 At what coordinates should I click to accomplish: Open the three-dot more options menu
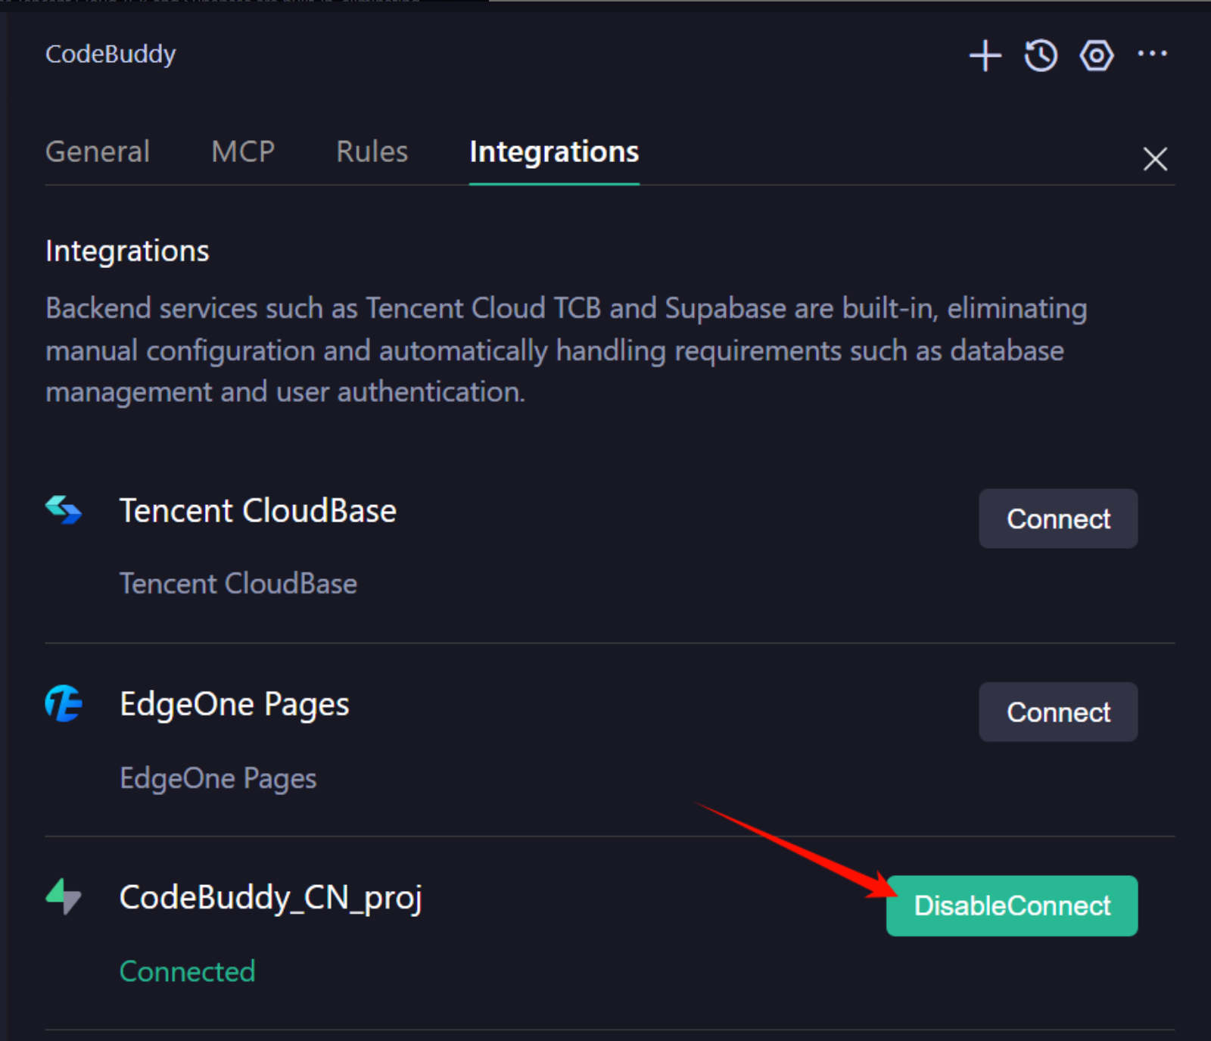pos(1152,54)
